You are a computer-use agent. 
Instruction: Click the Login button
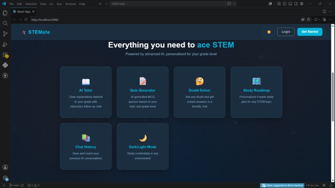coord(286,32)
